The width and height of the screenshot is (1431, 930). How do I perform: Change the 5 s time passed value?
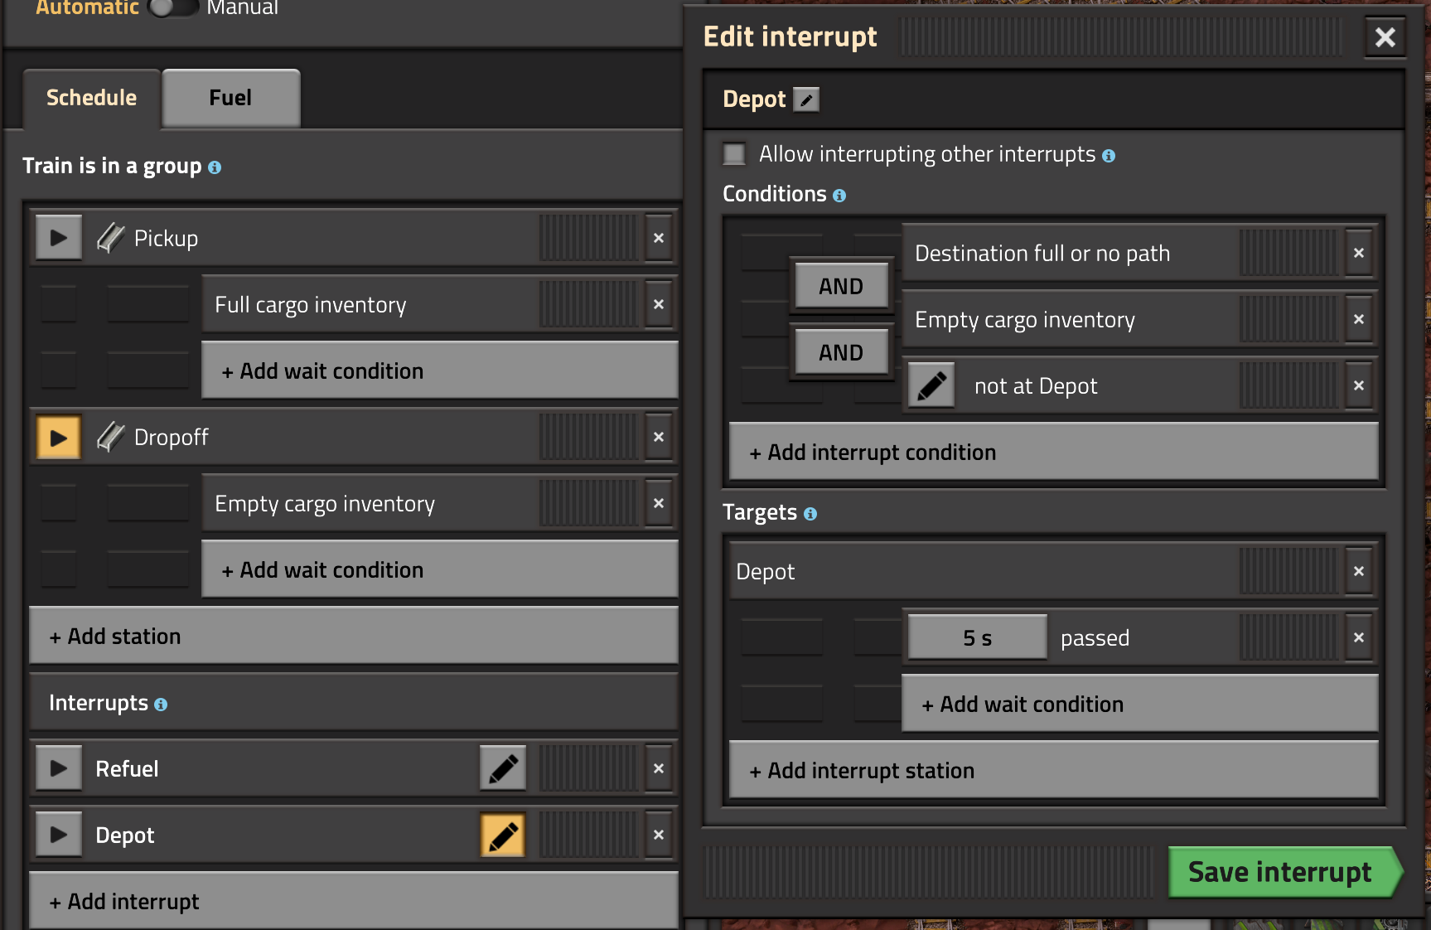[x=977, y=638]
